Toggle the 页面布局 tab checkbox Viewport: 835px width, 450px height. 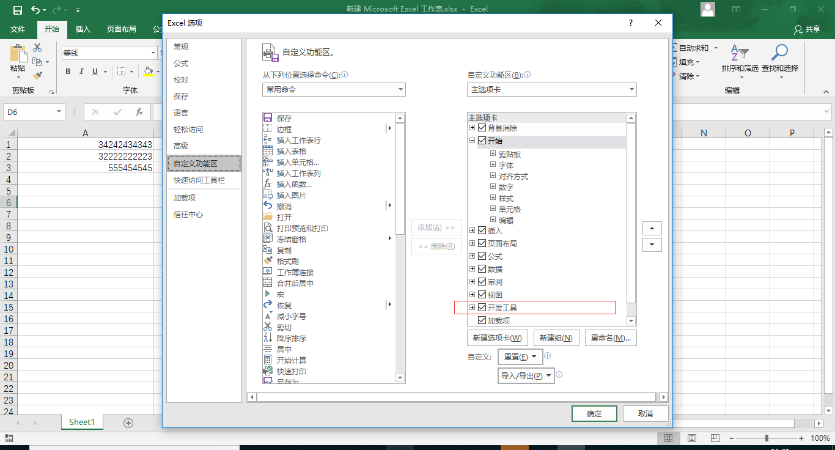tap(482, 244)
